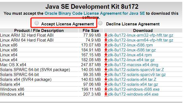
Task: Click red download arrow for linux-arm64 file
Action: tap(106, 40)
